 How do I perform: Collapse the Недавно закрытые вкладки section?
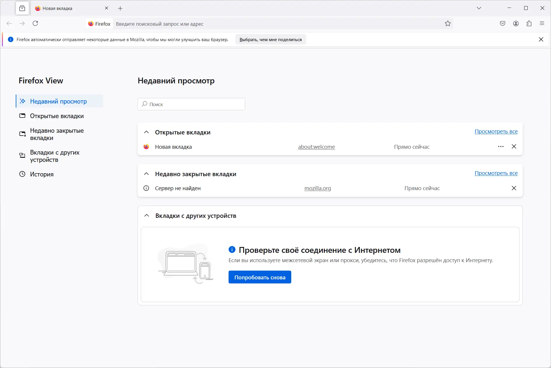(146, 174)
